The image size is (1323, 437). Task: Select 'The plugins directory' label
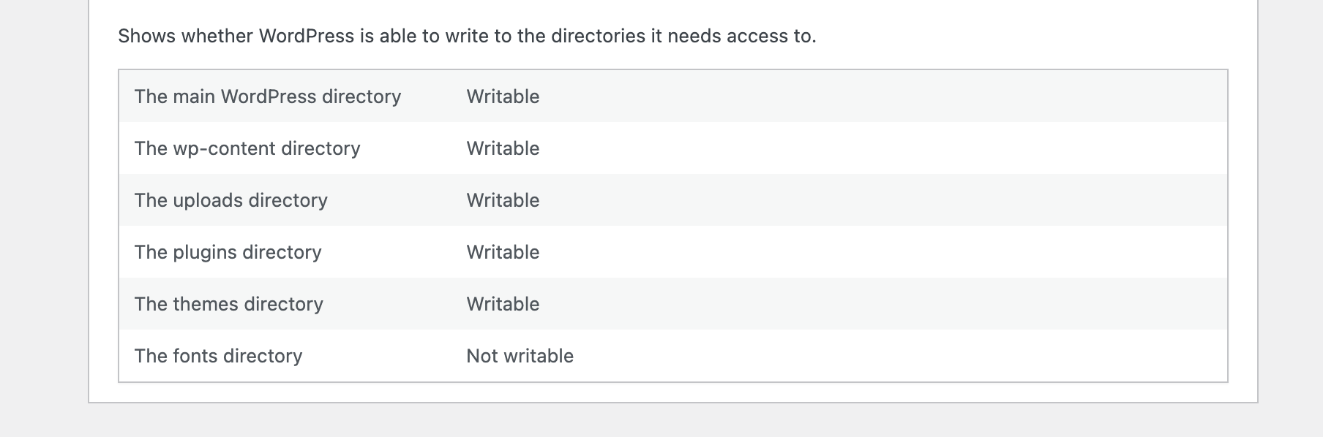point(228,252)
